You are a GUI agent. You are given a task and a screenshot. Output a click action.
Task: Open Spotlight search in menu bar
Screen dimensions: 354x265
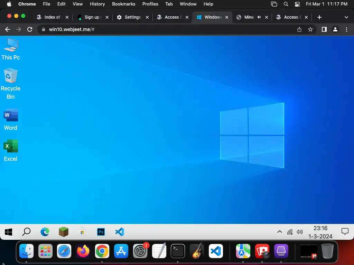tap(286, 4)
